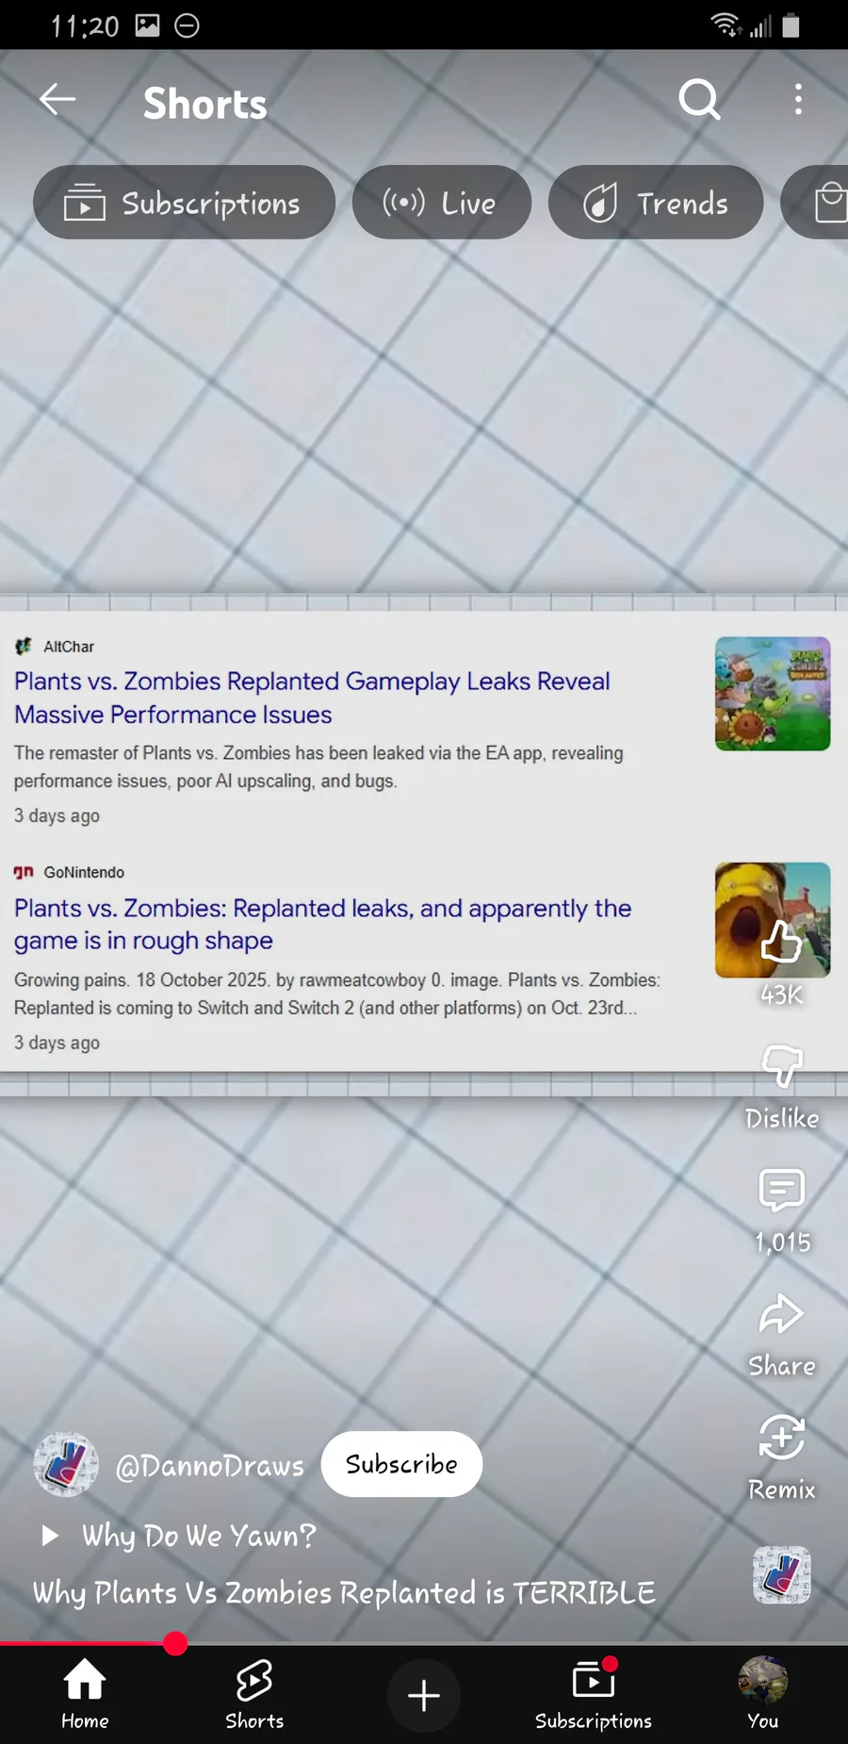Select the Trends filter chip
Screen dimensions: 848x1744
pyautogui.click(x=656, y=203)
